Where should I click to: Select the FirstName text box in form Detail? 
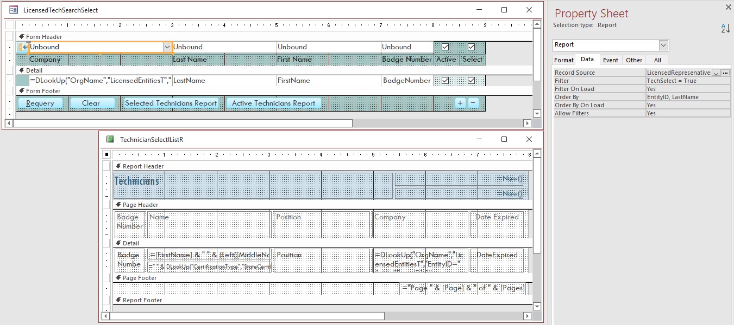[328, 81]
